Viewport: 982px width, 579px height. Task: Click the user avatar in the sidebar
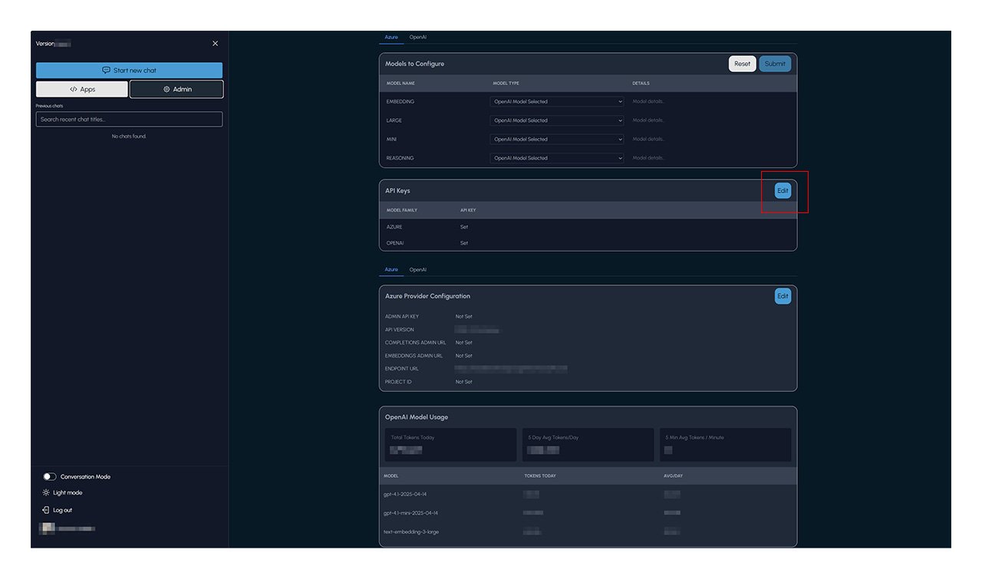pos(48,528)
